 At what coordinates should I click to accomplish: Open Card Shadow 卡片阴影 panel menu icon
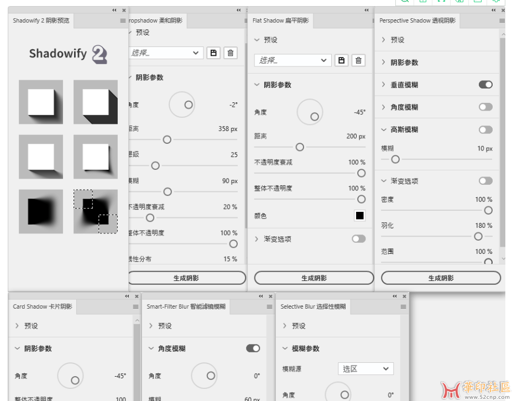(x=135, y=306)
